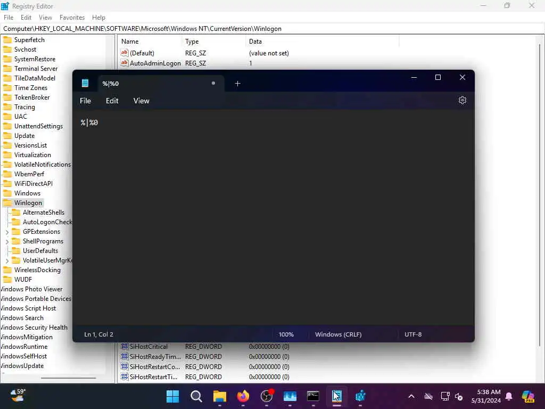This screenshot has height=409, width=545.
Task: Select the WirelessDocking key
Action: point(37,270)
